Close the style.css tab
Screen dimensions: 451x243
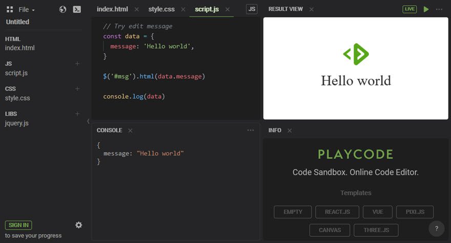(183, 10)
